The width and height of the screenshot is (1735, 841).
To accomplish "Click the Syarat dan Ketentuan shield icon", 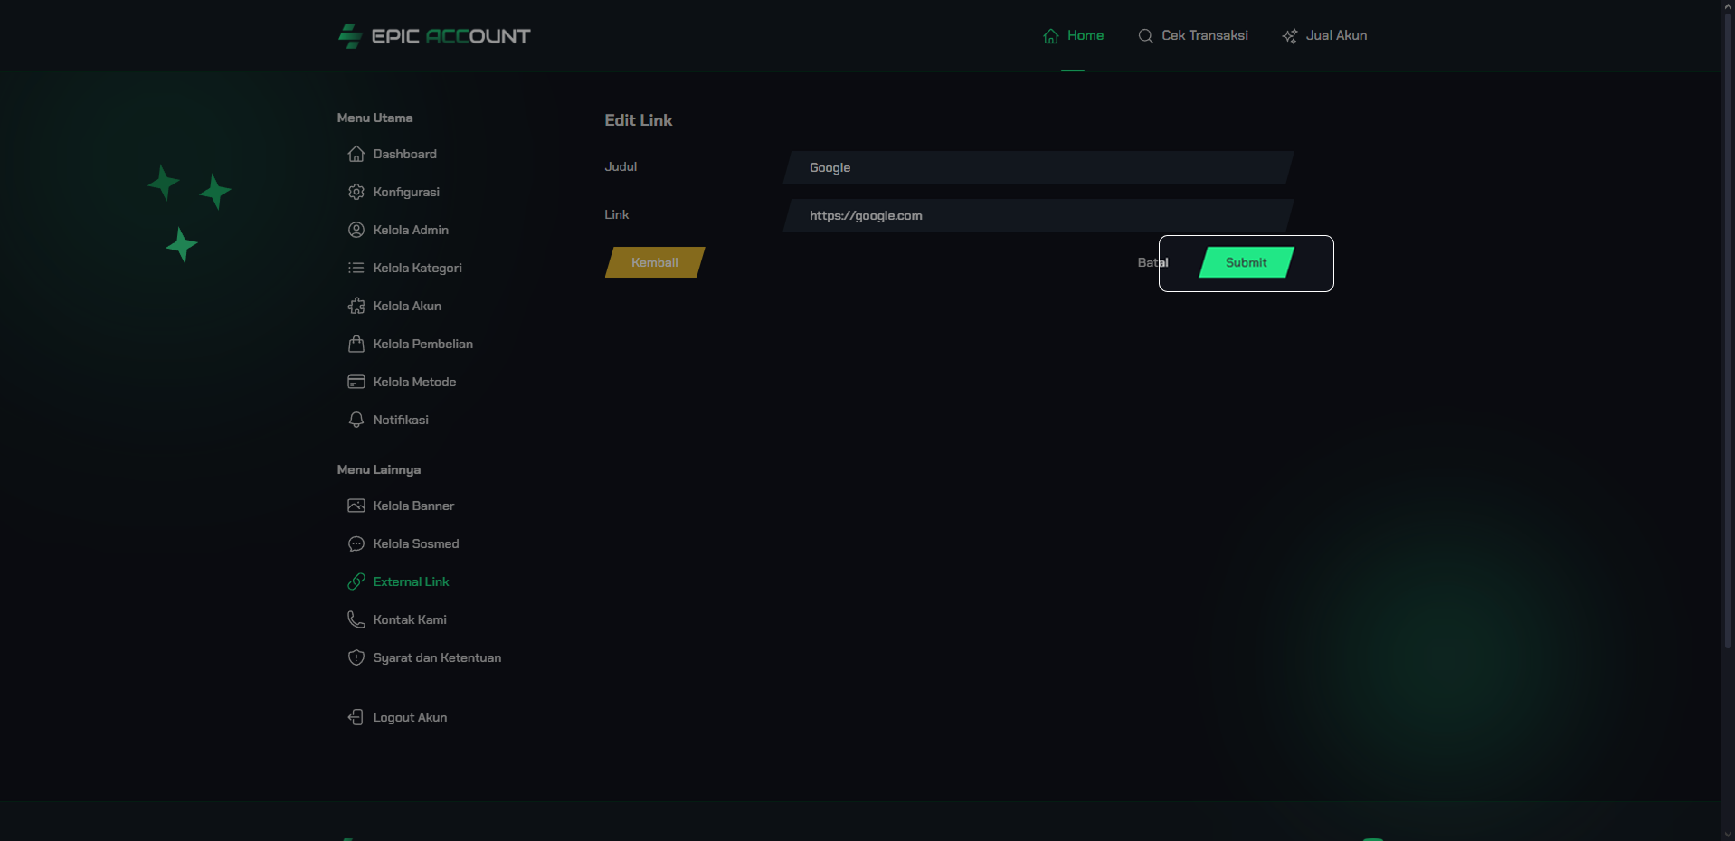I will [x=356, y=657].
